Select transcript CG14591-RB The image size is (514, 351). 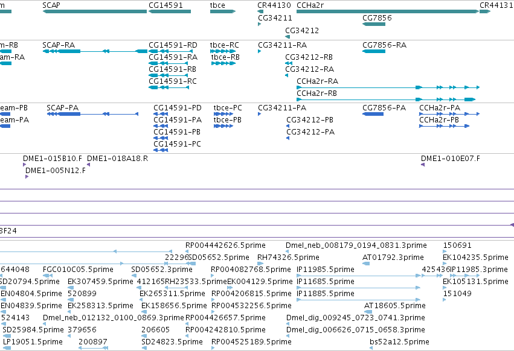(172, 69)
